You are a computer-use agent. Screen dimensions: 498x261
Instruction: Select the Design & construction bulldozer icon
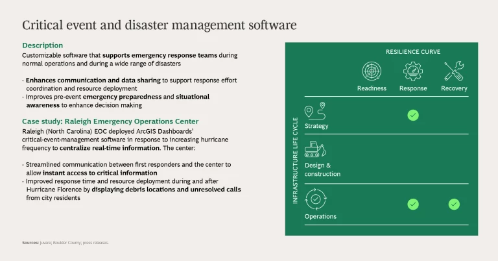tap(315, 149)
